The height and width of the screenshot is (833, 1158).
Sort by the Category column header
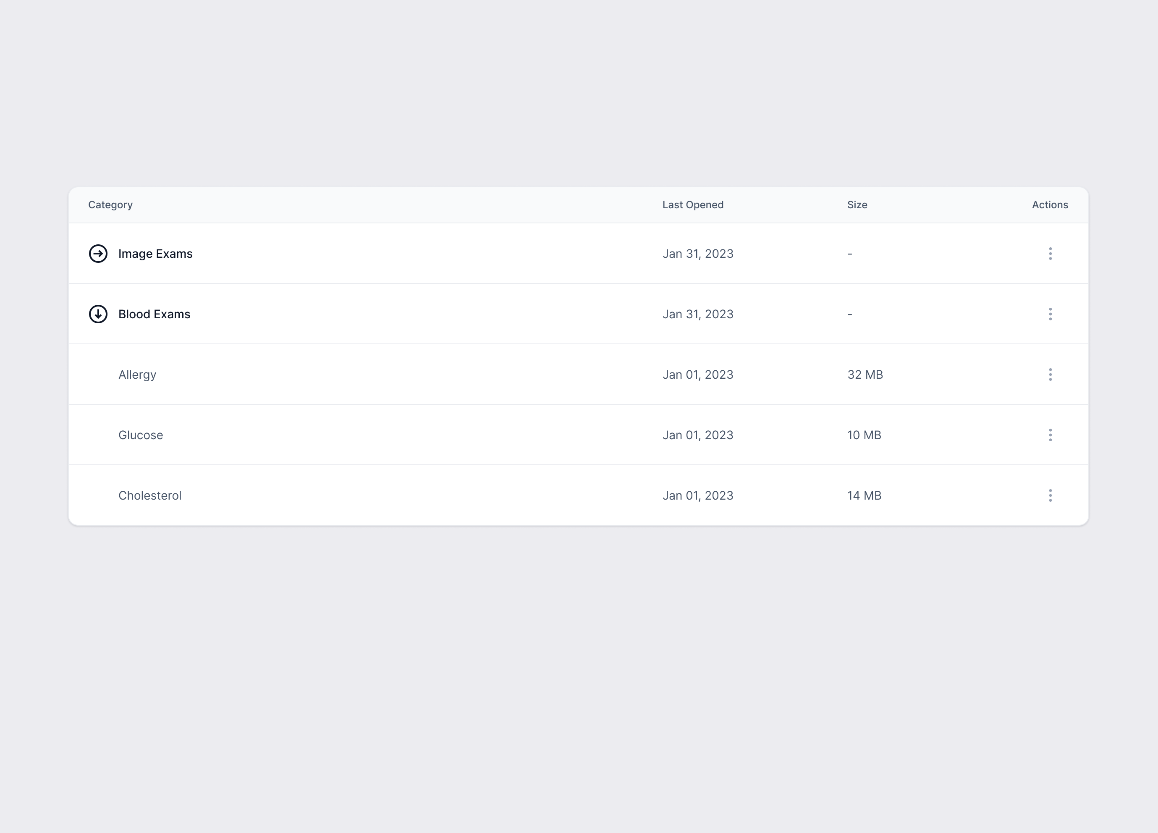pyautogui.click(x=110, y=204)
